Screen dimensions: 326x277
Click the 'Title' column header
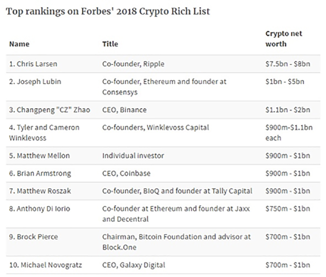(x=110, y=44)
